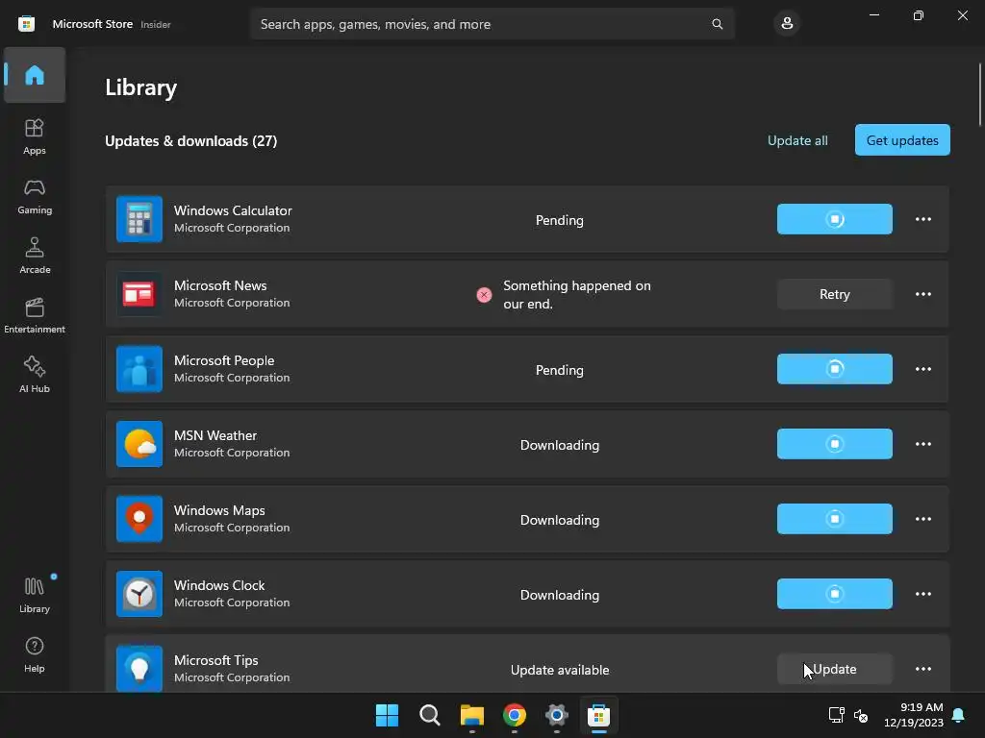
Task: Click the Windows Calculator app icon
Action: (x=139, y=219)
